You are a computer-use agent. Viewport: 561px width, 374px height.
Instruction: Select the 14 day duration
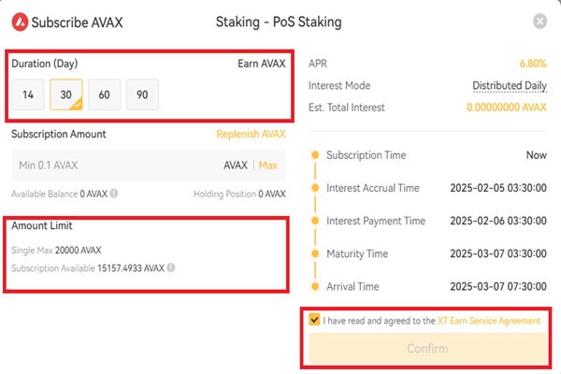point(28,94)
